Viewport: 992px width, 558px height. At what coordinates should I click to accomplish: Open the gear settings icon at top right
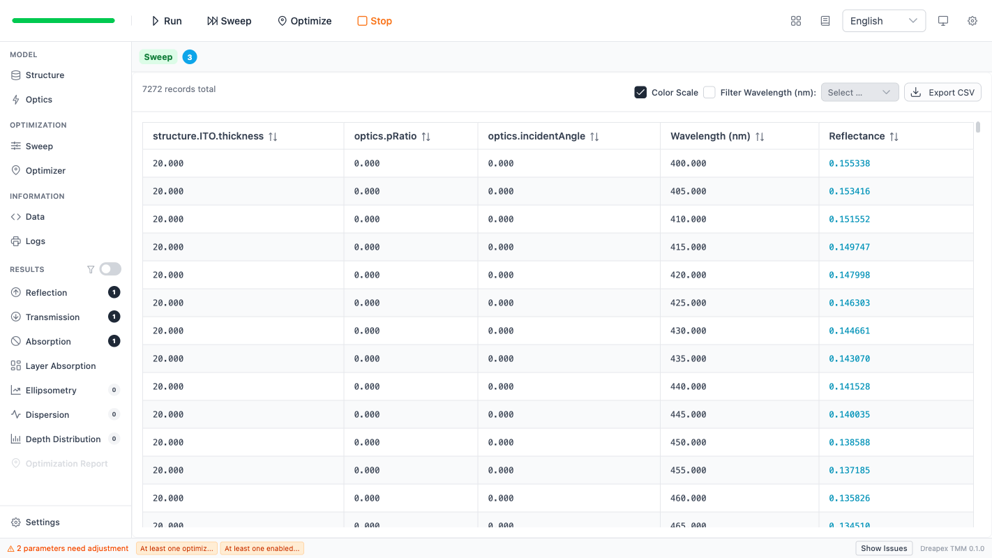[x=972, y=21]
